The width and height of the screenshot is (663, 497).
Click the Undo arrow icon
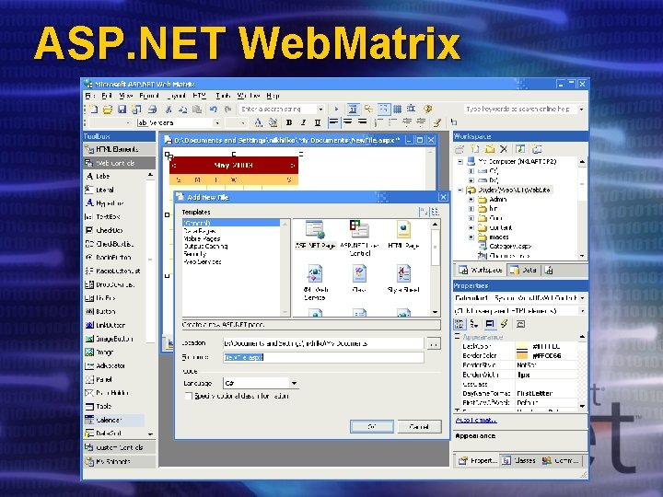click(213, 110)
